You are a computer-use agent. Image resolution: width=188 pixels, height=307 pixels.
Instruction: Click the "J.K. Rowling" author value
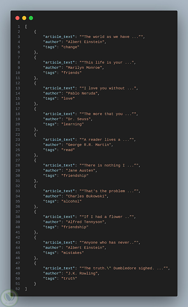point(82,274)
